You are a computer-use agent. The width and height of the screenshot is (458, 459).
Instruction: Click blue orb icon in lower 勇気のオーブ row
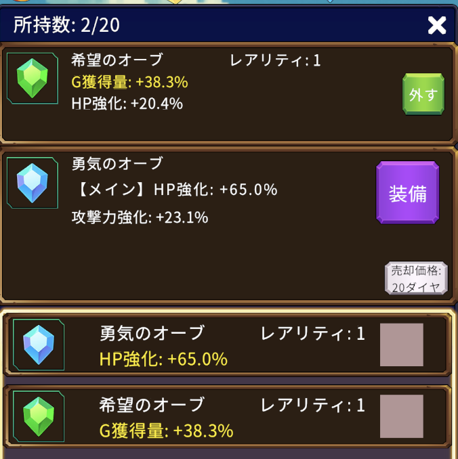(38, 345)
